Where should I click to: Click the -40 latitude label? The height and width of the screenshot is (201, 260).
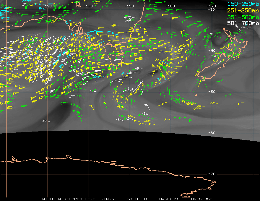[x=212, y=51]
